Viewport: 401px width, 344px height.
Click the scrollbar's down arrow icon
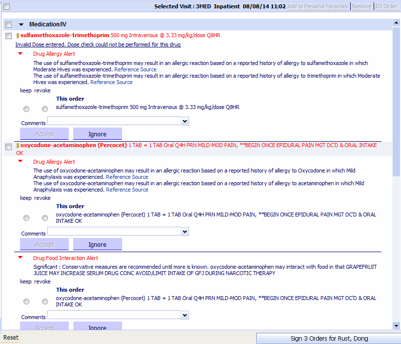397,326
